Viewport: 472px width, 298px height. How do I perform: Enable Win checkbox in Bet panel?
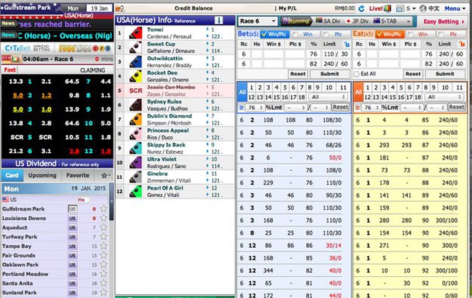(295, 35)
